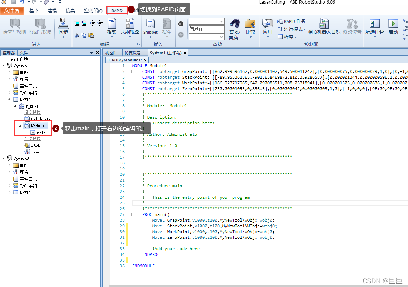Collapse the T_ROB1 task node
The height and width of the screenshot is (287, 408).
click(x=15, y=106)
